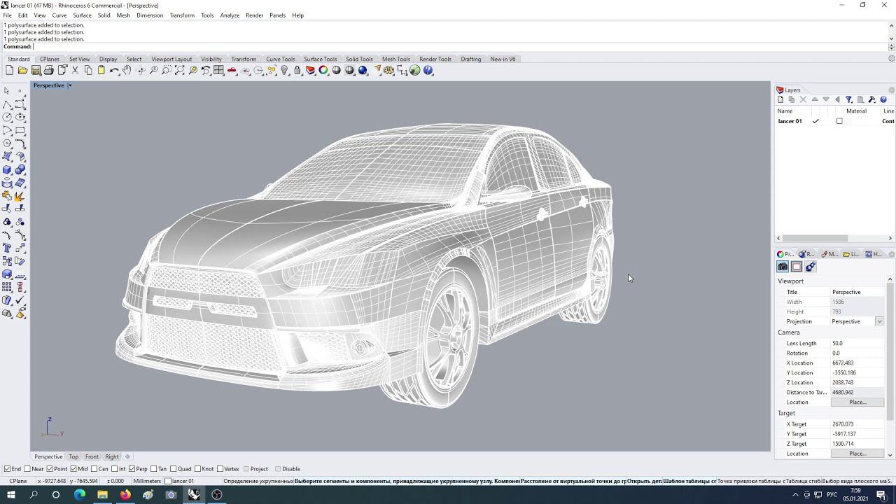Enable the Near object snap checkbox

28,469
